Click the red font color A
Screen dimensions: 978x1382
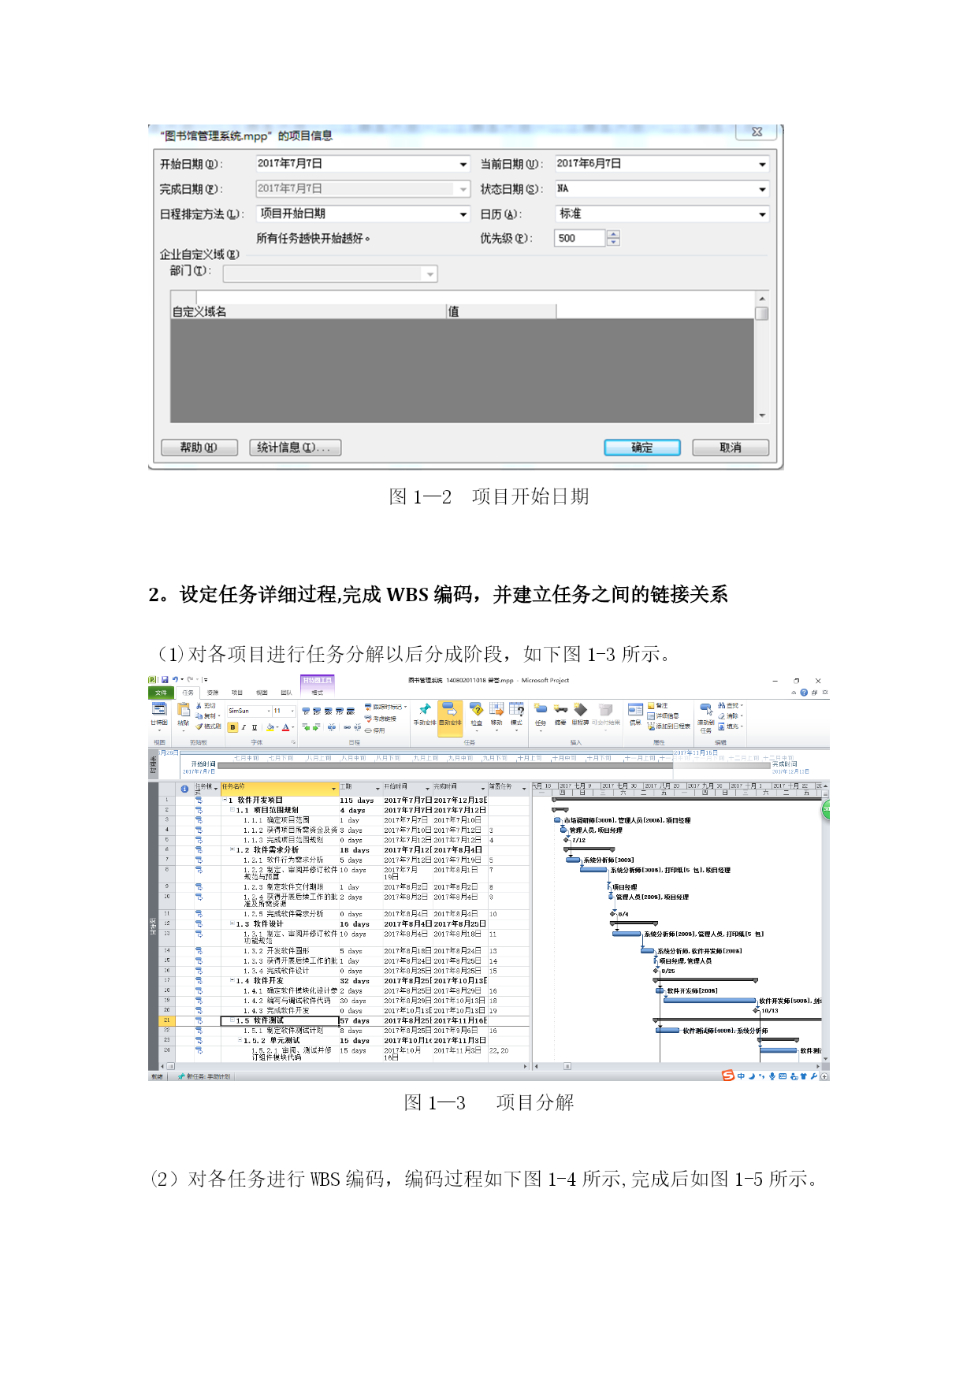pyautogui.click(x=285, y=727)
